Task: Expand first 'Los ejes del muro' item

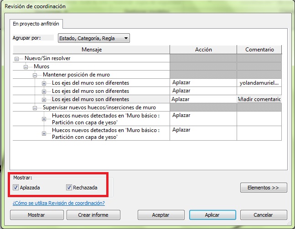Action: (44, 83)
